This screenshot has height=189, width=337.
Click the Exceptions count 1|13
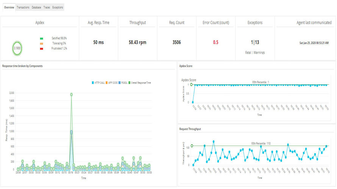click(x=255, y=42)
